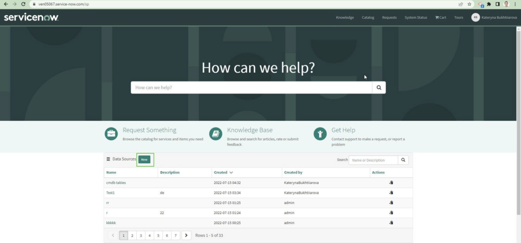Open the Catalog menu item
The width and height of the screenshot is (521, 243).
coord(368,18)
